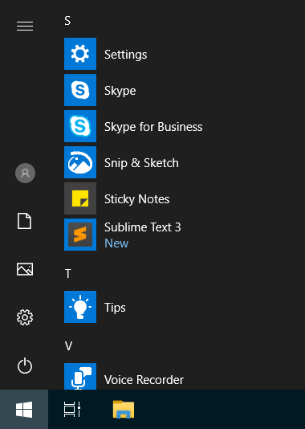305x429 pixels.
Task: Open Pictures from the Start sidebar
Action: tap(25, 269)
